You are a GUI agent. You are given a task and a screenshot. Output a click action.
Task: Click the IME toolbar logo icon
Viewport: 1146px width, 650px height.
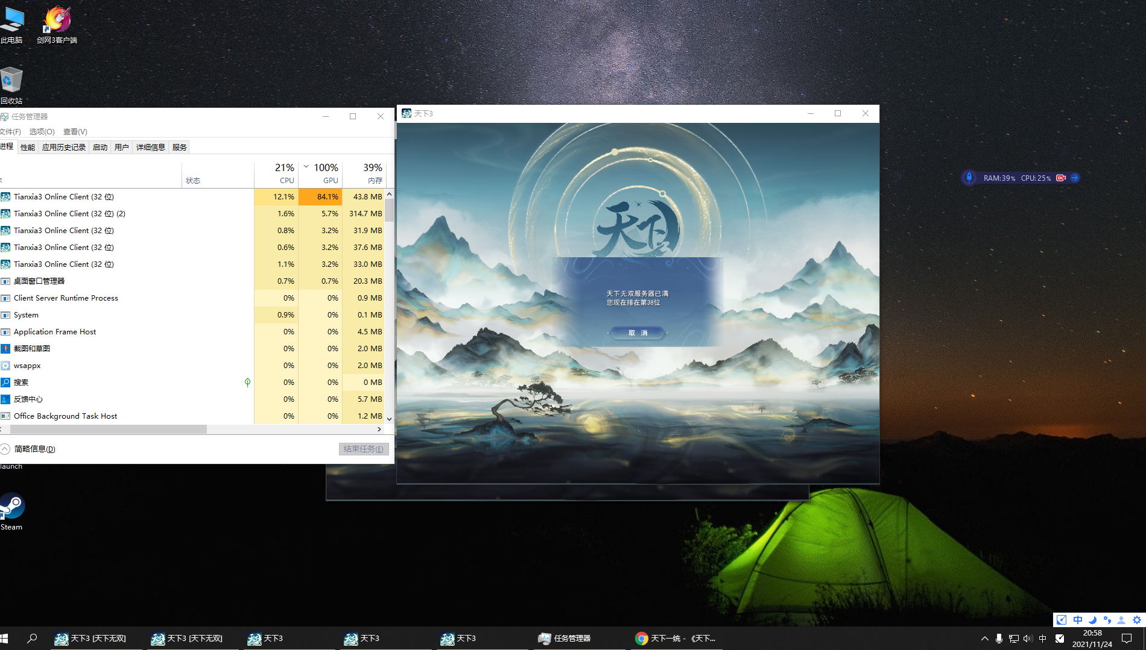pyautogui.click(x=1062, y=620)
